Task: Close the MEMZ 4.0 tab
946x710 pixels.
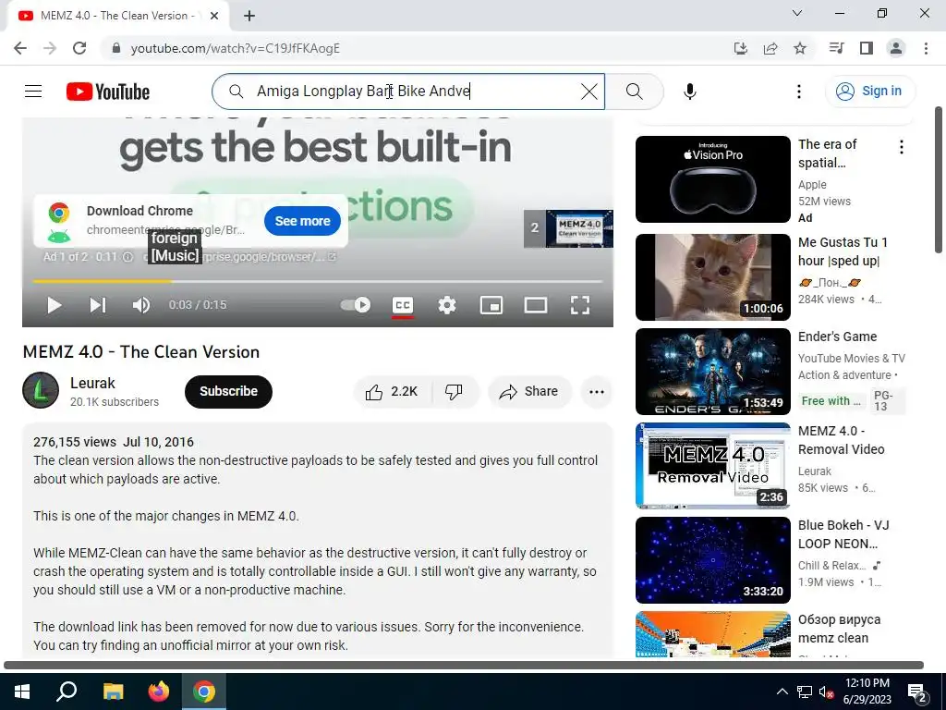Action: [x=214, y=16]
